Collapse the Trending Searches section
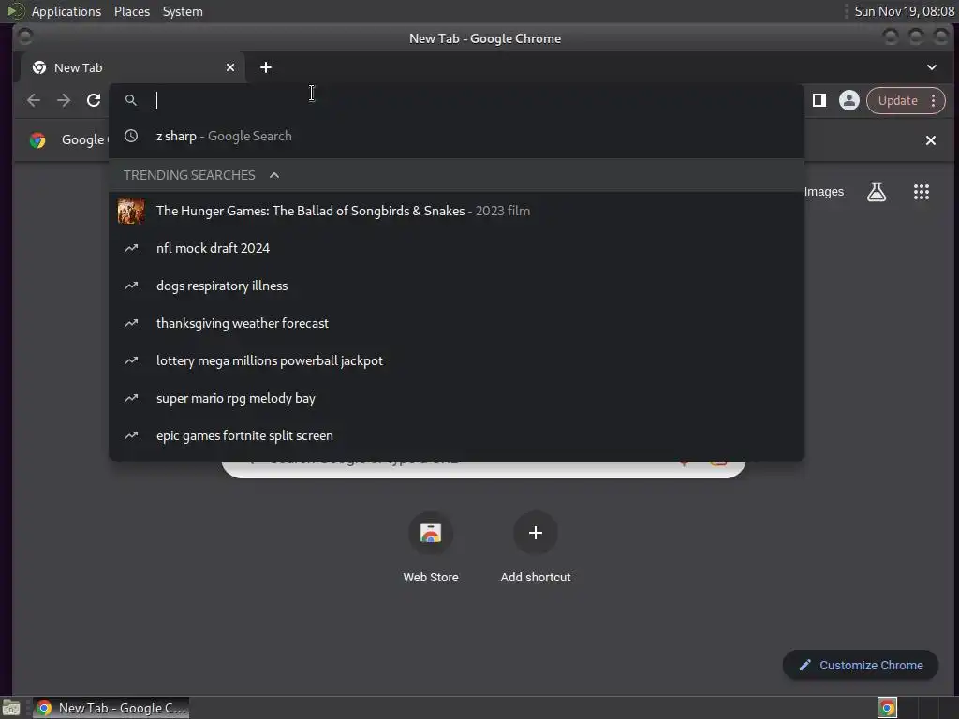Image resolution: width=959 pixels, height=719 pixels. click(274, 175)
